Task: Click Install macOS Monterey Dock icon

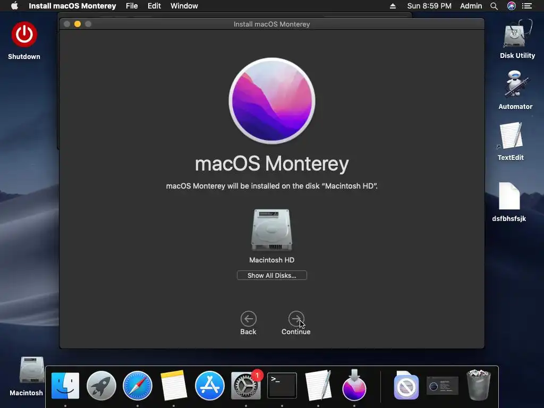Action: click(x=354, y=385)
